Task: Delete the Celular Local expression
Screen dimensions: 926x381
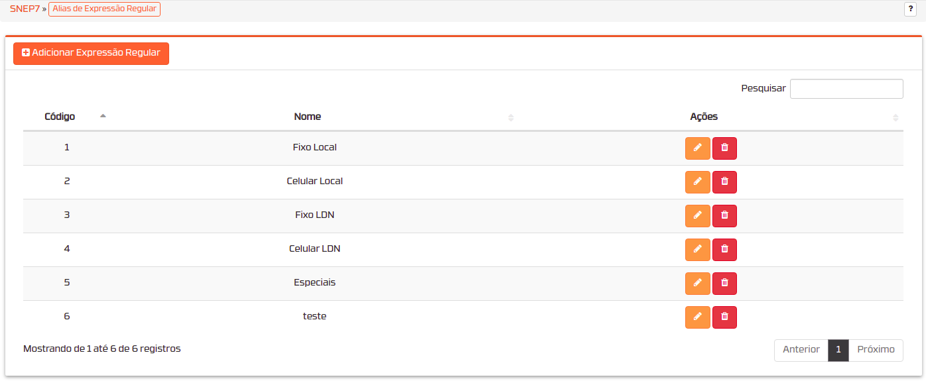Action: click(724, 182)
